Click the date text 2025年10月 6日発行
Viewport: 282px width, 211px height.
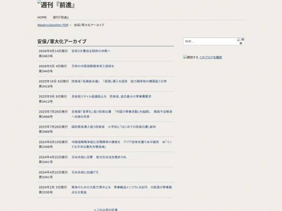(54, 81)
